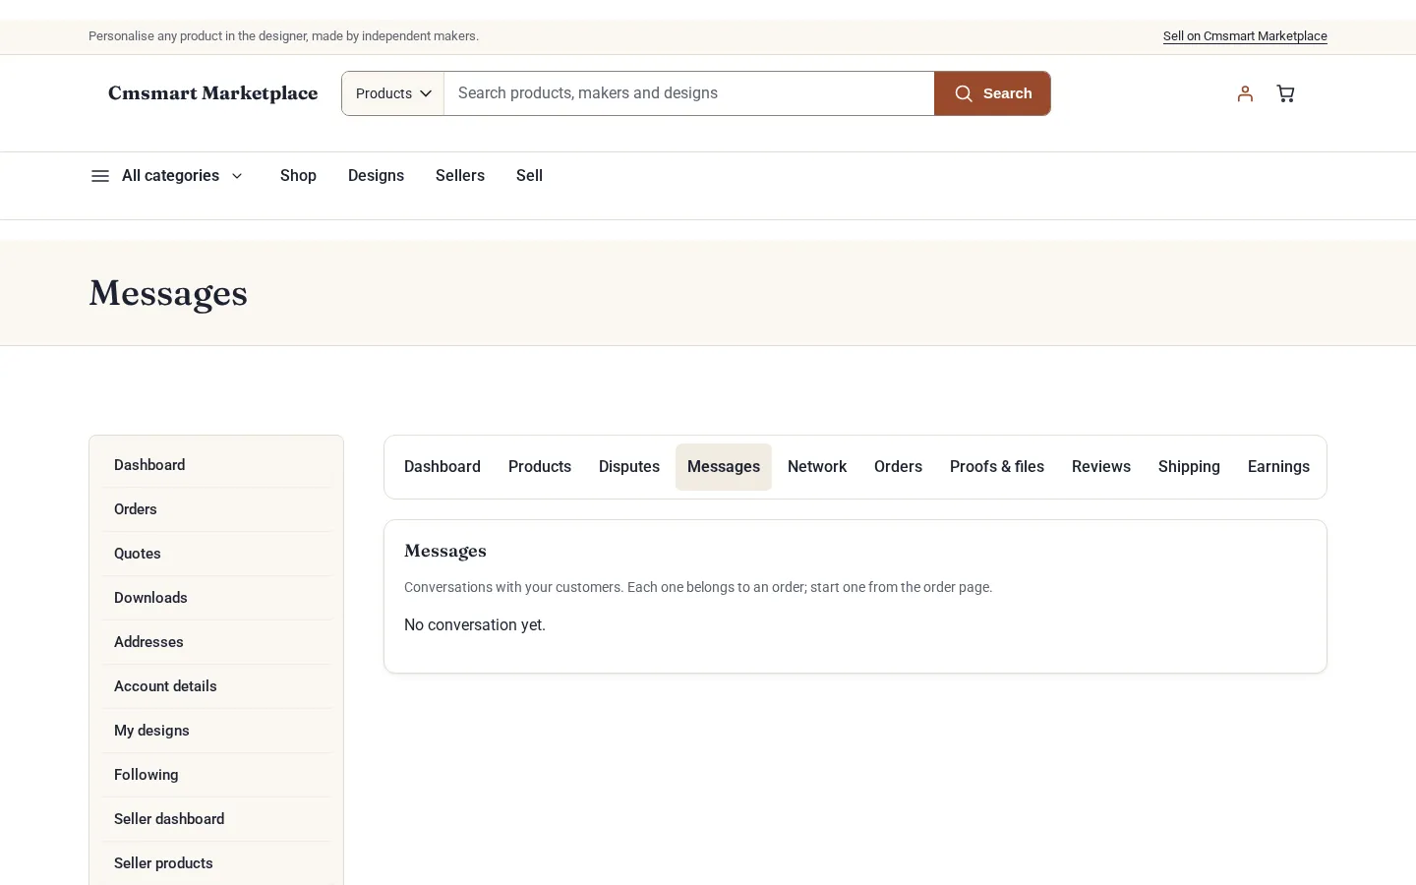Open My designs in sidebar
1416x885 pixels.
216,731
